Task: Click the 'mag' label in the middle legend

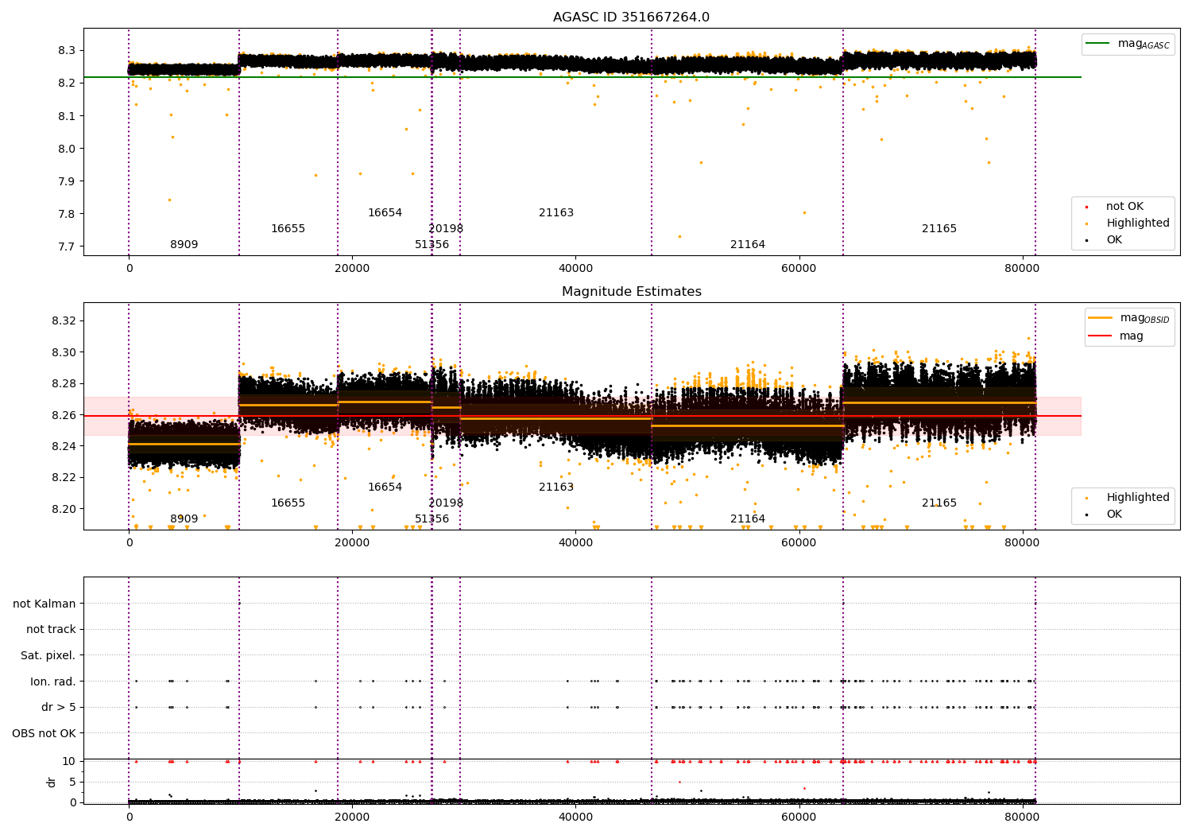Action: 1132,336
